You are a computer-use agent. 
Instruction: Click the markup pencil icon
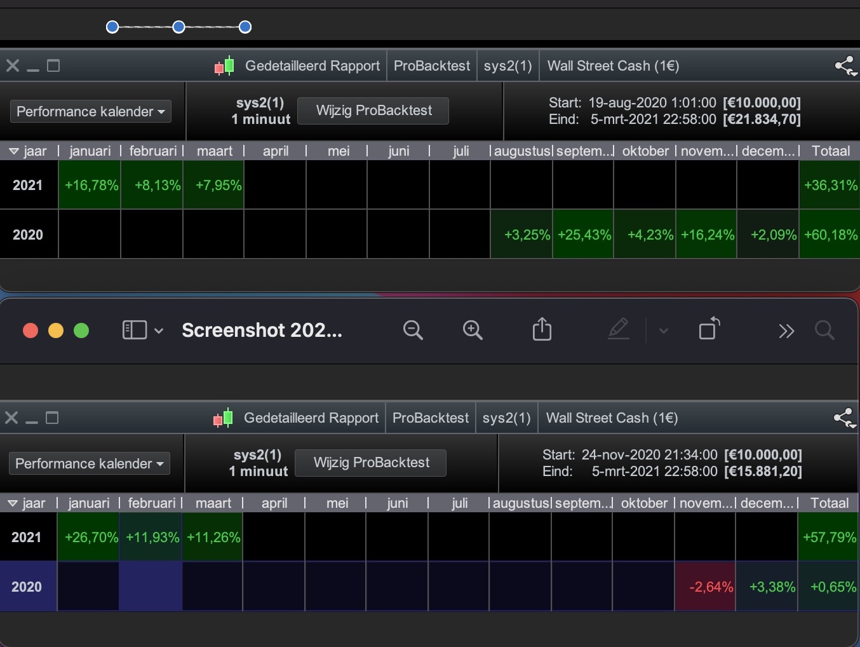coord(618,330)
